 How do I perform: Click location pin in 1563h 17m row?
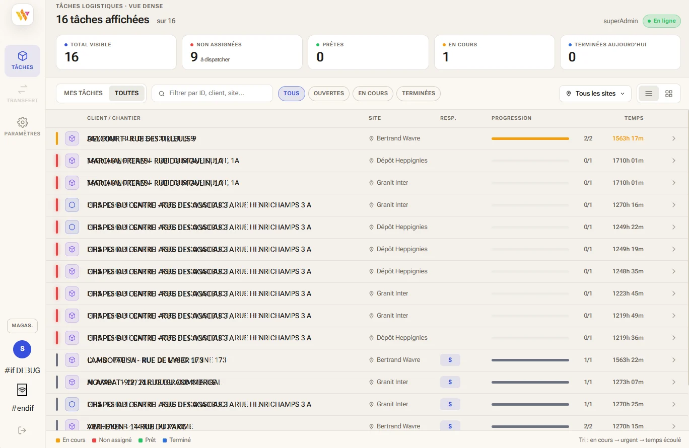click(x=372, y=138)
